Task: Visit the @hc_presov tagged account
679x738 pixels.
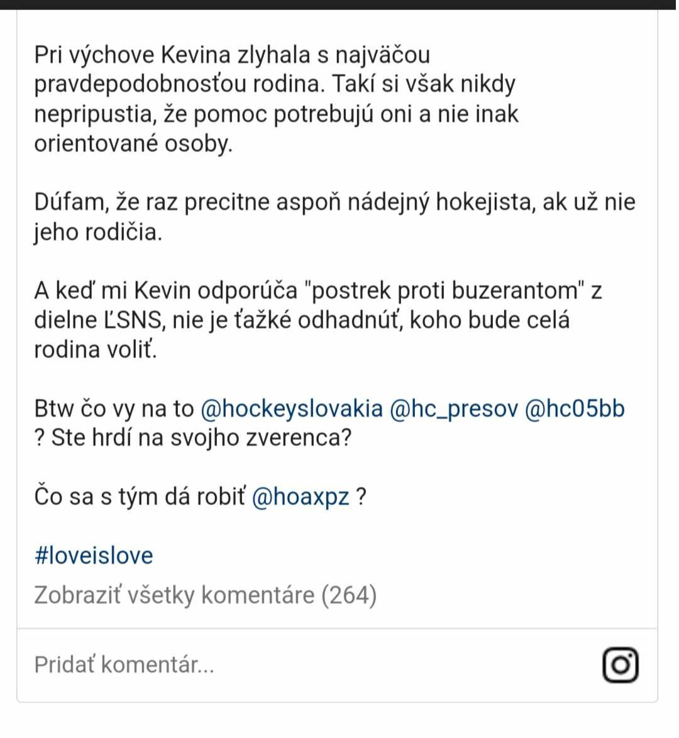Action: pyautogui.click(x=454, y=408)
